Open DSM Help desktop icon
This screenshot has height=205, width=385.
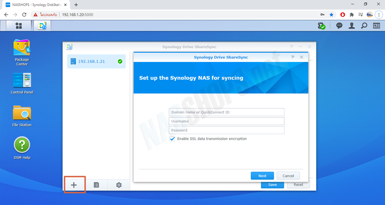[22, 148]
